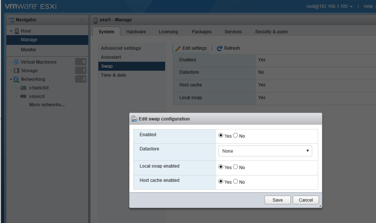Click the Refresh arrow icon
376x223 pixels.
point(220,48)
